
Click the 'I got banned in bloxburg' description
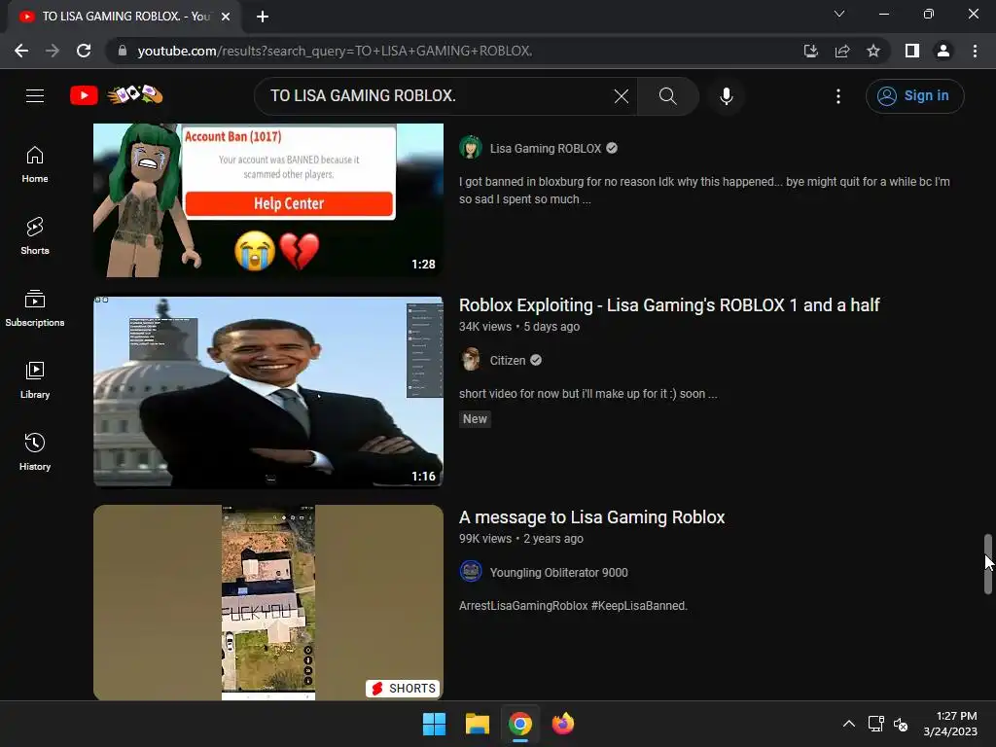click(x=704, y=191)
